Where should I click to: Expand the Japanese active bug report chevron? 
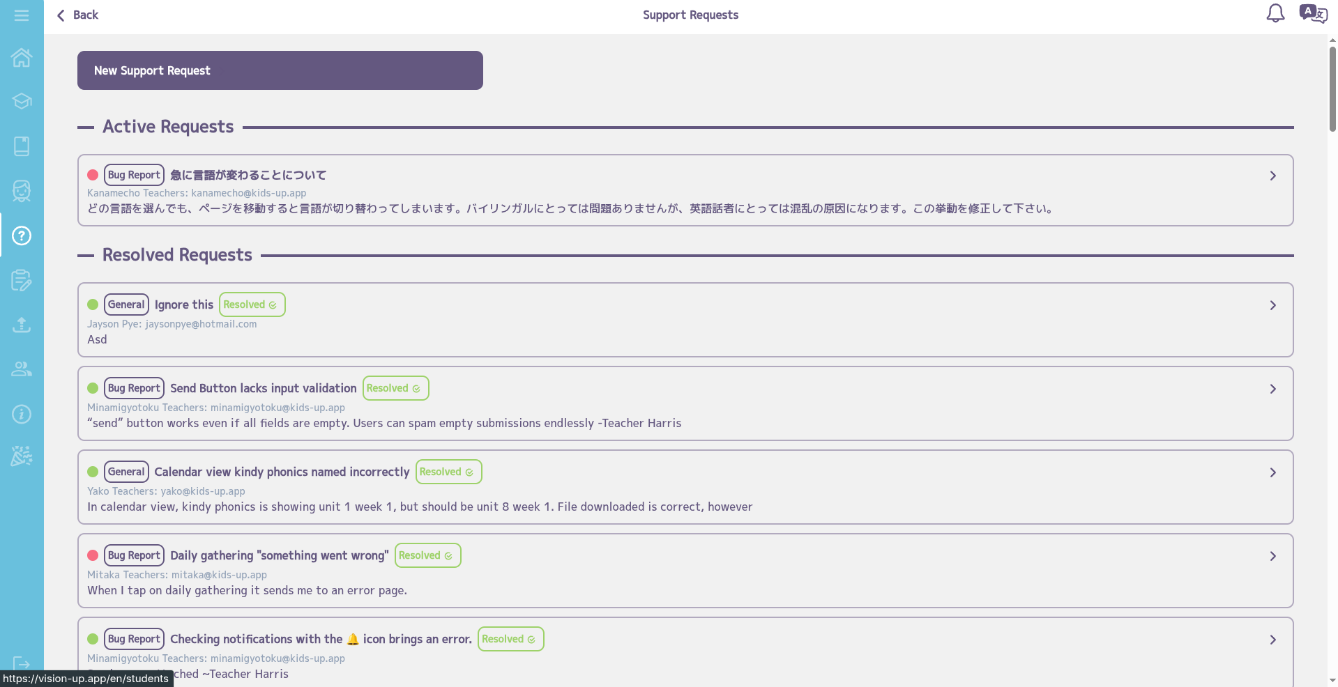1272,176
